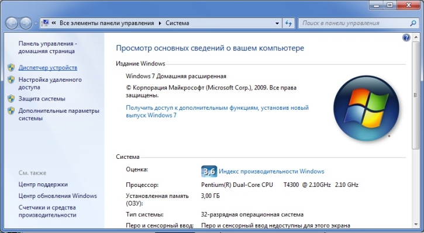Click scrollbar down arrow
Screen dimensions: 424x233
[416, 224]
